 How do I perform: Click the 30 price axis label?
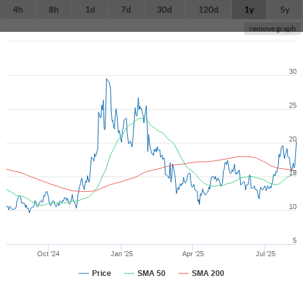point(293,71)
